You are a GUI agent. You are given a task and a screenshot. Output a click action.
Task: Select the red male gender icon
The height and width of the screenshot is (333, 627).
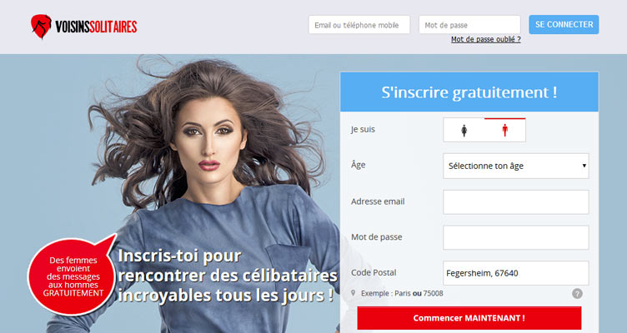pos(505,130)
